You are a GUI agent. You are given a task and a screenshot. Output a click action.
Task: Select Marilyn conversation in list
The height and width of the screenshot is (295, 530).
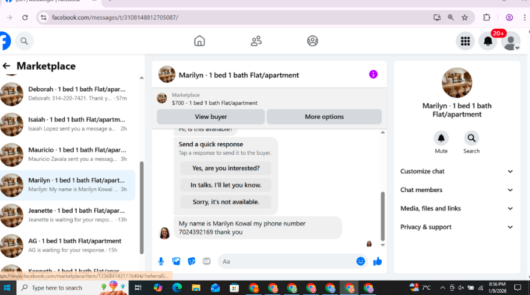[68, 185]
